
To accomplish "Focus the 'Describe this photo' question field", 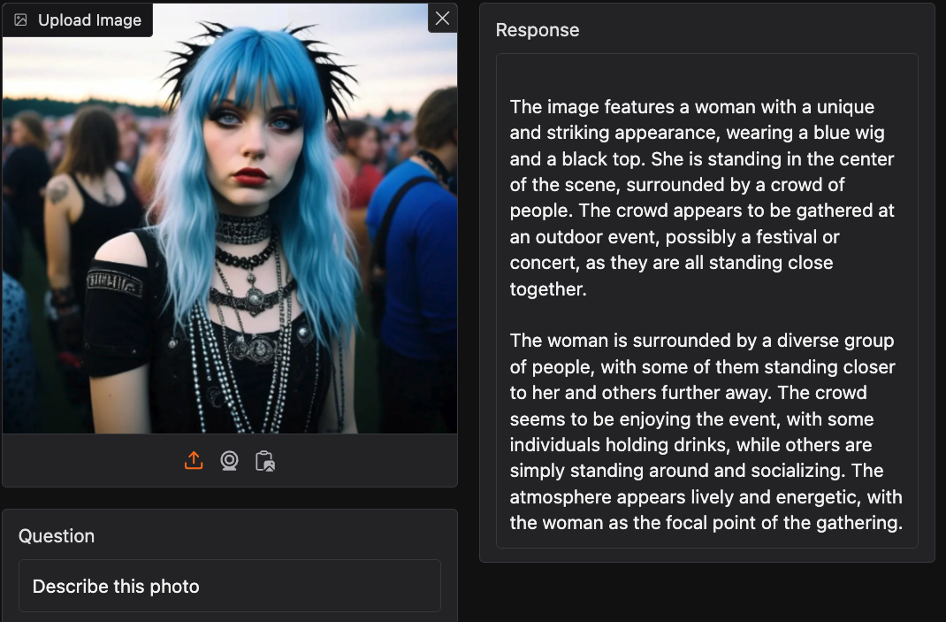I will 230,586.
